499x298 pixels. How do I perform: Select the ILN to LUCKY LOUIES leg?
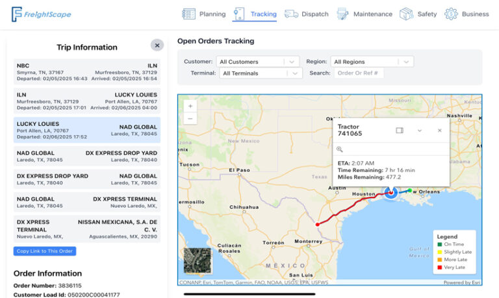coord(87,101)
